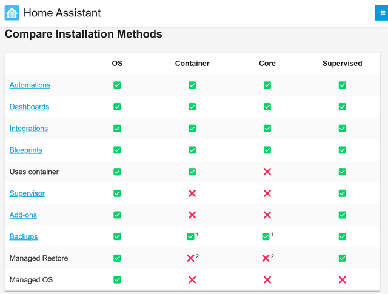
Task: Click green checkmark for Managed OS under OS
Action: click(117, 280)
